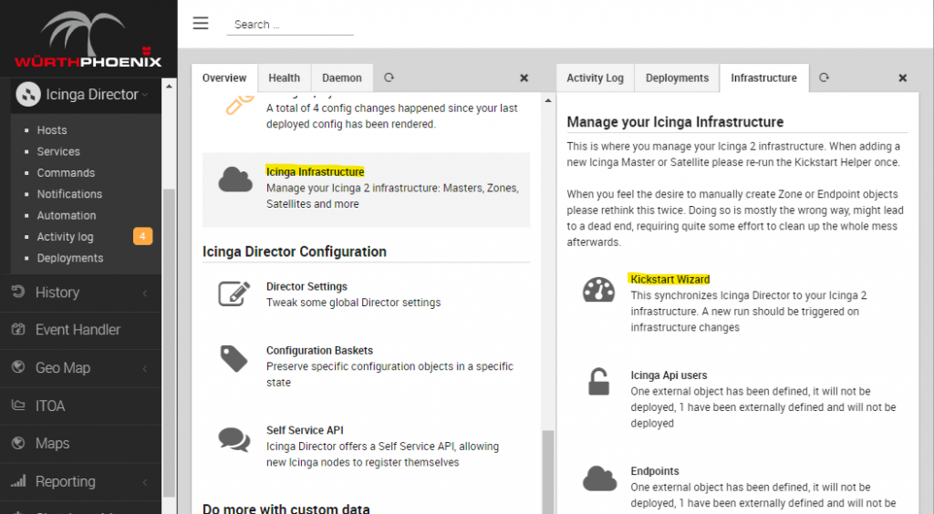Screen dimensions: 934x514
Task: Click into the Search field
Action: point(290,25)
